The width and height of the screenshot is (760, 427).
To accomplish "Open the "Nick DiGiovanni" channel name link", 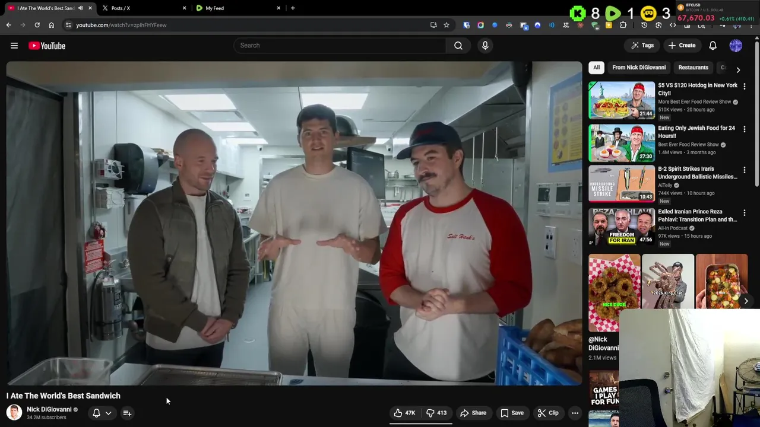I will pos(49,409).
